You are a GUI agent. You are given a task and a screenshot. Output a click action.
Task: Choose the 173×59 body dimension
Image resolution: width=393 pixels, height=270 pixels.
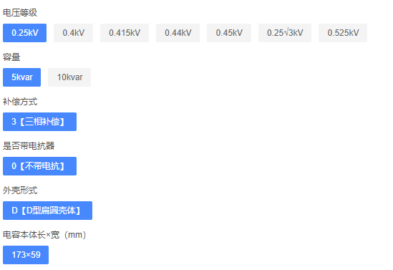click(x=26, y=255)
